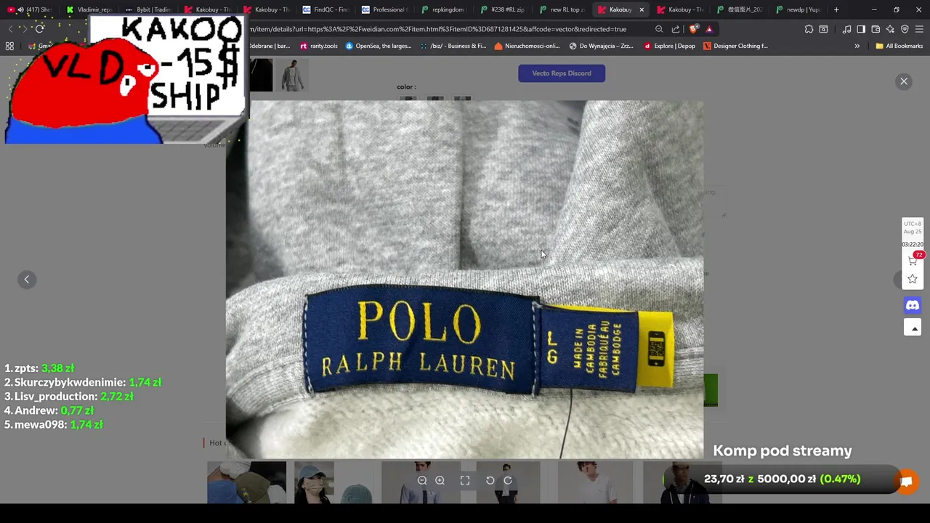930x523 pixels.
Task: Click the favorites star in the sidebar
Action: point(913,279)
